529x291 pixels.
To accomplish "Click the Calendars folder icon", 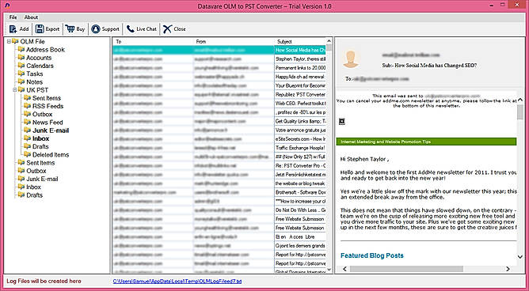I will tap(21, 66).
